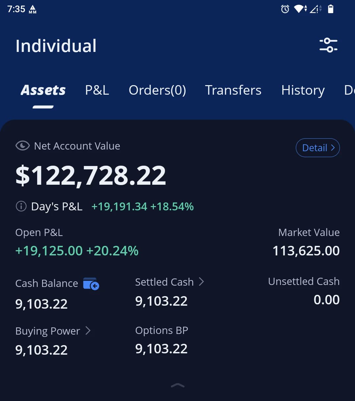Tap the Wi-Fi signal status icon
Screen dimensions: 355x401
[x=300, y=9]
